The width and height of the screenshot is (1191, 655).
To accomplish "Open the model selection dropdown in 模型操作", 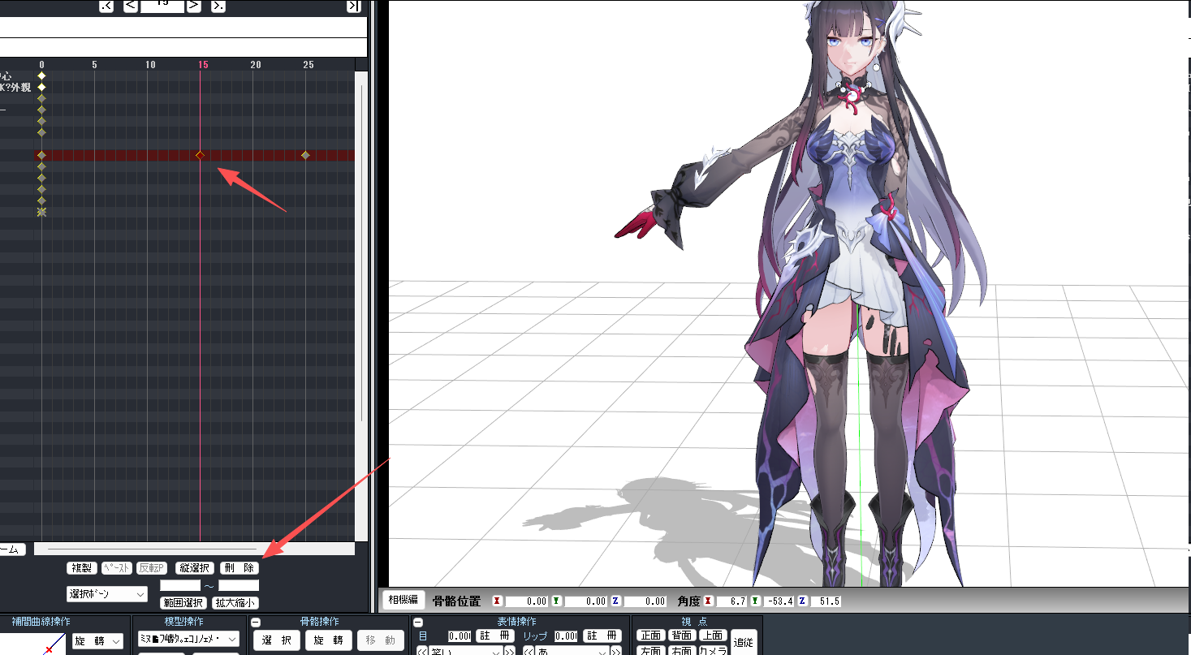I will [188, 640].
